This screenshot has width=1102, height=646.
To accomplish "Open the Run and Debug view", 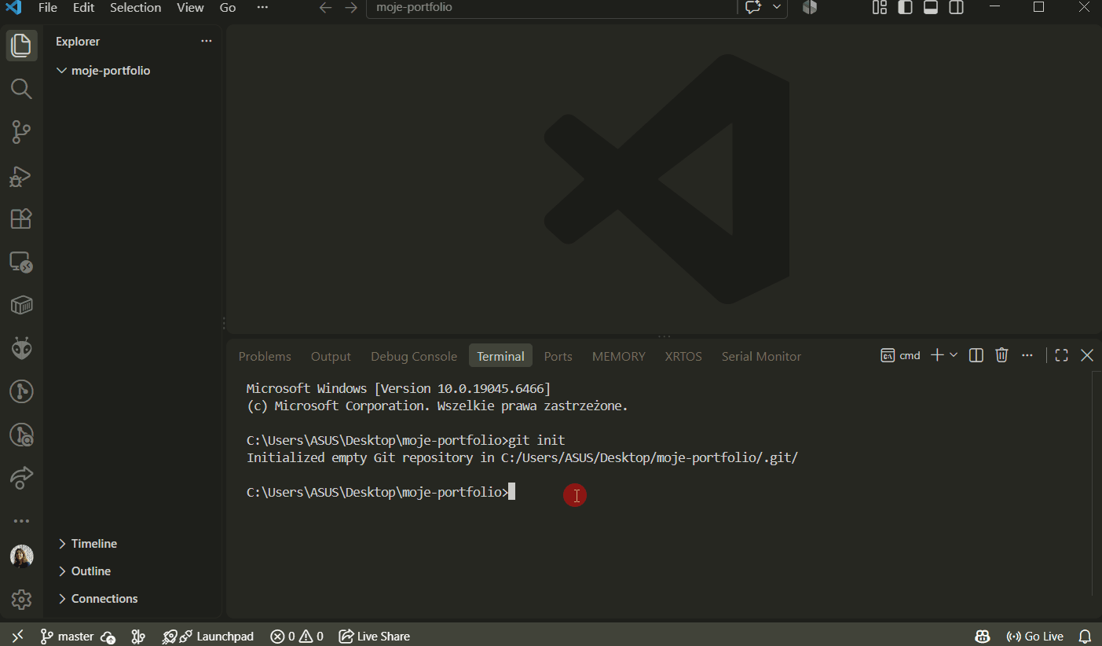I will point(21,176).
